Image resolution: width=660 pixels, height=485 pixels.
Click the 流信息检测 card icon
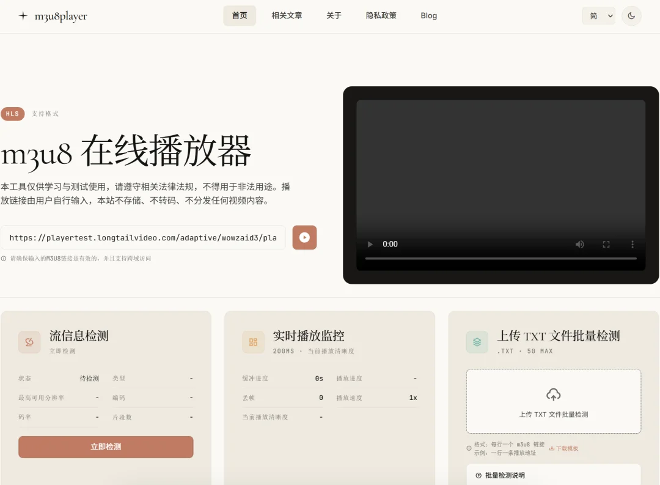point(29,342)
